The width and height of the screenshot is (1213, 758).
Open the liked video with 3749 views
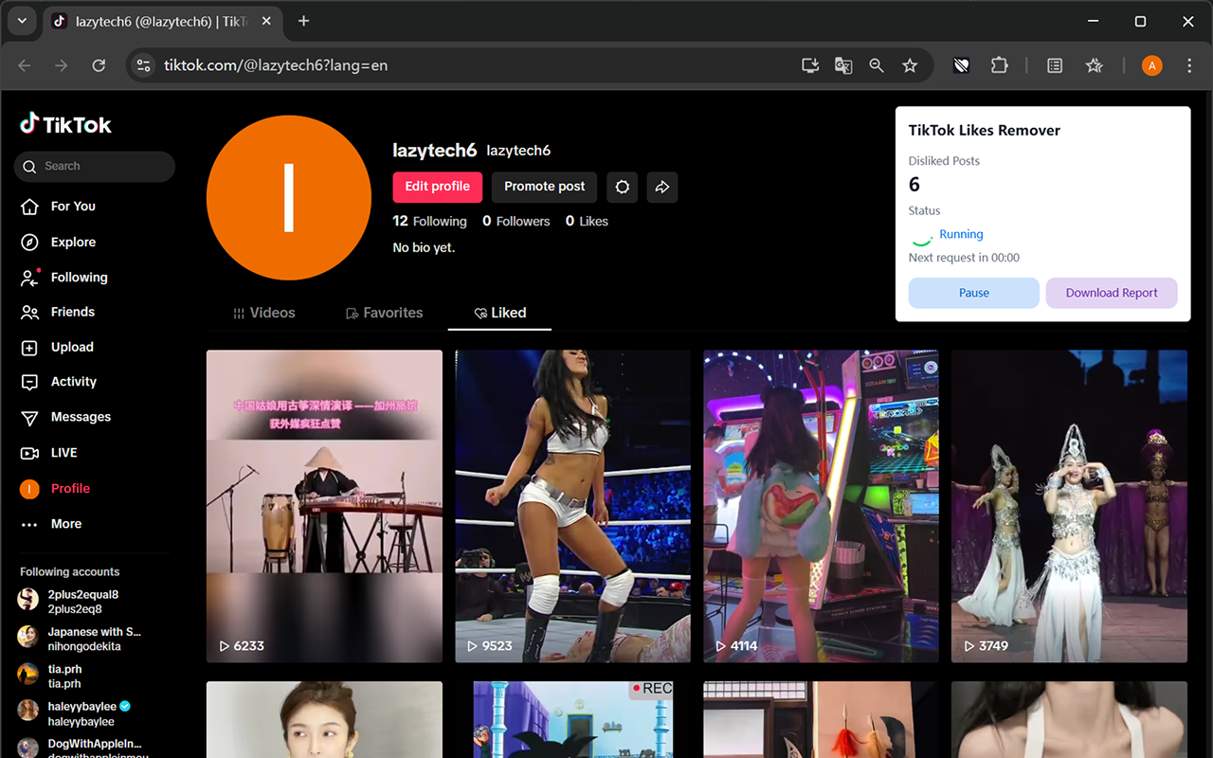[1069, 506]
